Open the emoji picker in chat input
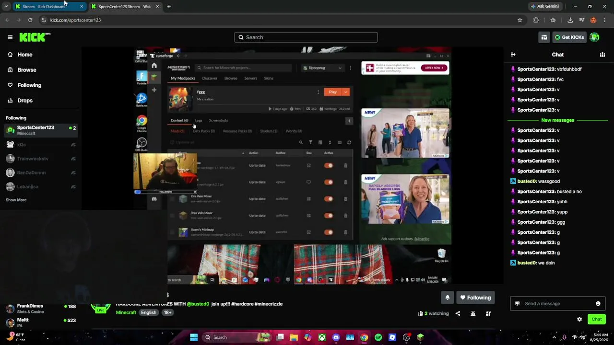 pos(598,303)
